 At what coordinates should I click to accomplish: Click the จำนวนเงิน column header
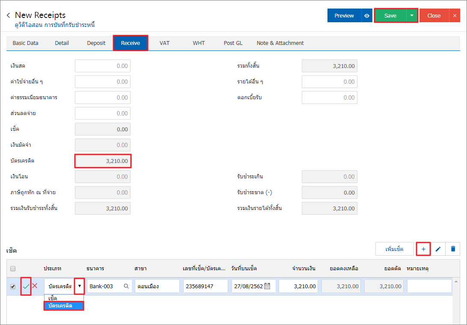coord(304,269)
